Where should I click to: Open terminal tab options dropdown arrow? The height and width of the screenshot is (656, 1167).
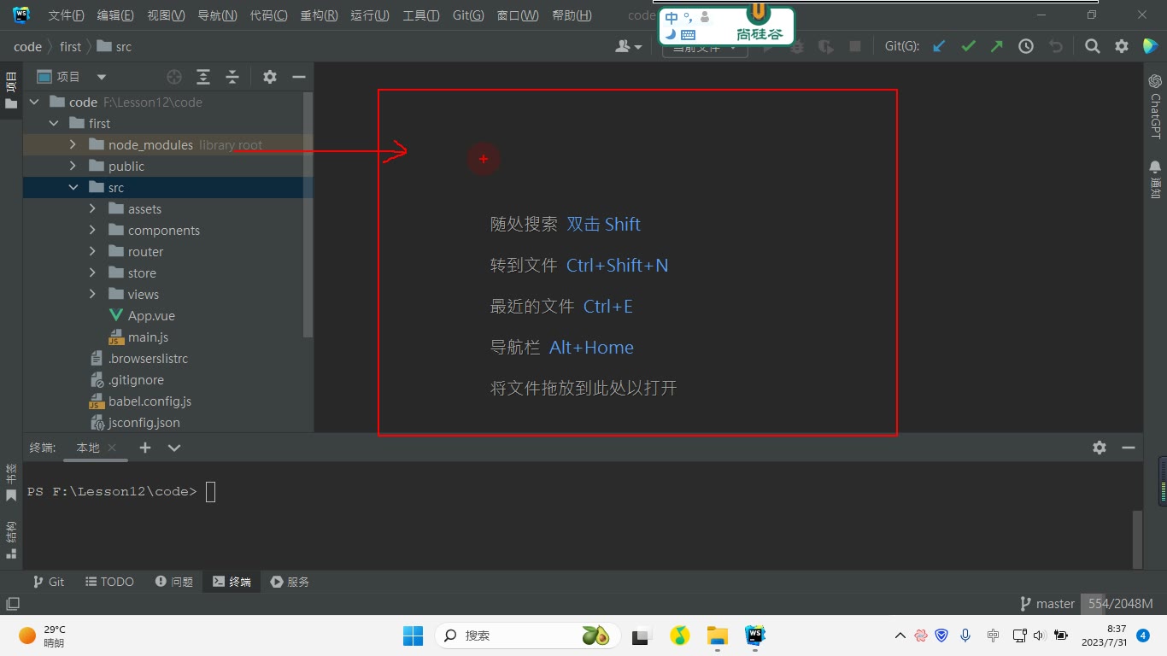[174, 448]
